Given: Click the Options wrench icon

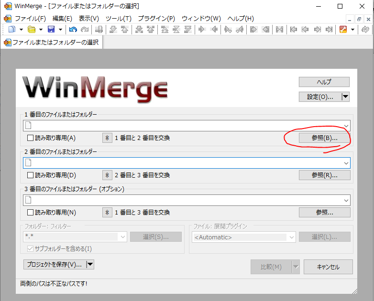Looking at the screenshot, I should click(x=343, y=30).
